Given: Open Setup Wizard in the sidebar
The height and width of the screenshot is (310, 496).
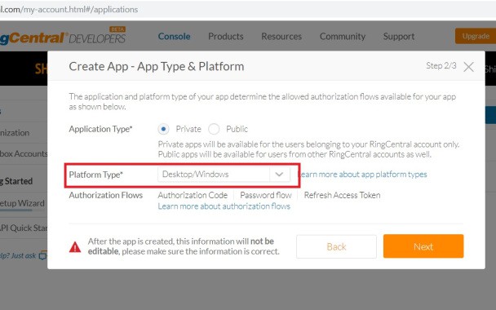Looking at the screenshot, I should click(x=22, y=203).
